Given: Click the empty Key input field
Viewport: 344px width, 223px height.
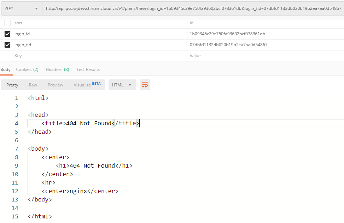Looking at the screenshot, I should tap(99, 56).
